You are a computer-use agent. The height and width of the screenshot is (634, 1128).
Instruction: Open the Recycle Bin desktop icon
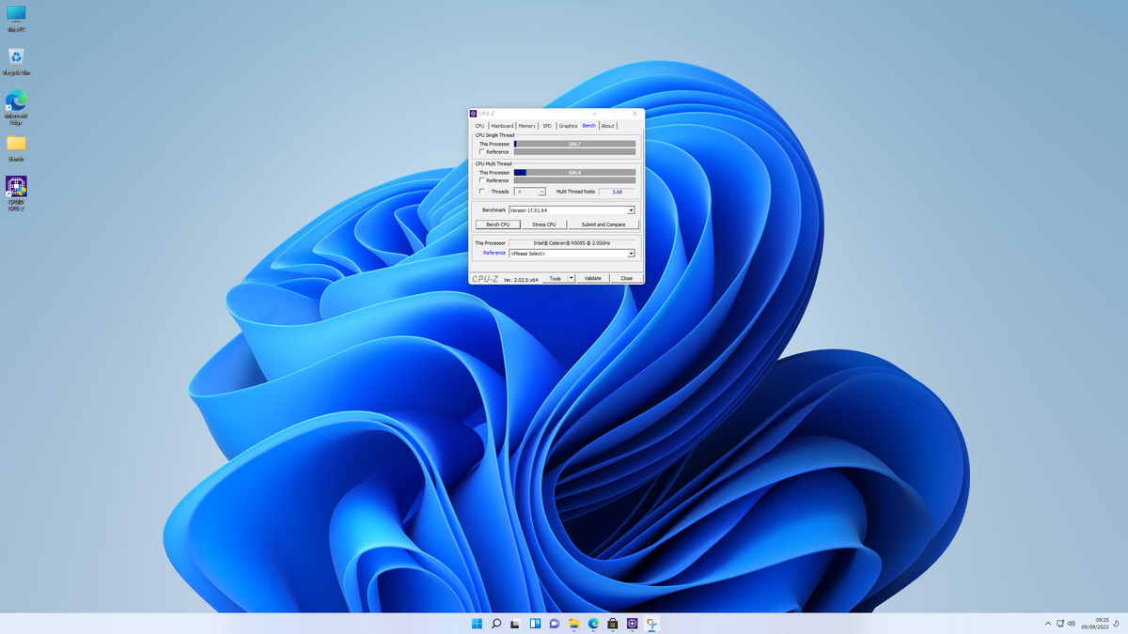click(16, 62)
